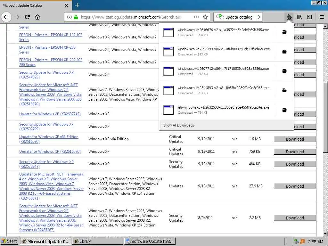The height and width of the screenshot is (246, 328).
Task: Click the first system tray icon
Action: click(296, 242)
